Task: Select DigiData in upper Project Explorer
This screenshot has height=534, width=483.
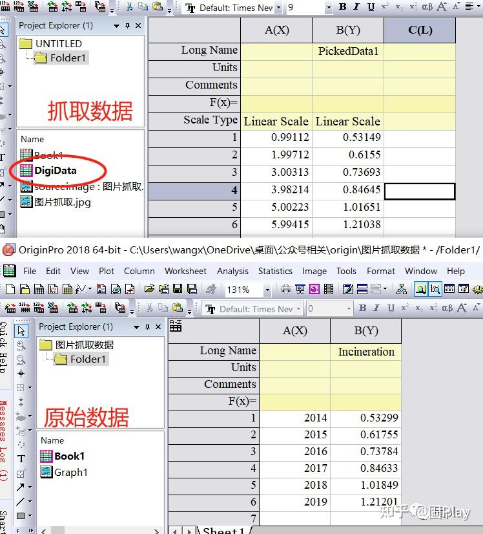Action: click(x=55, y=170)
